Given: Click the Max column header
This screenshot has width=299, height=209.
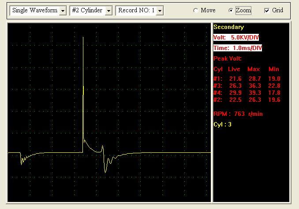Looking at the screenshot, I should (254, 69).
